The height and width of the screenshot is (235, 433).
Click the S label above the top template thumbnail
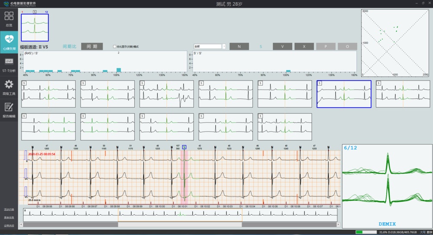35,12
